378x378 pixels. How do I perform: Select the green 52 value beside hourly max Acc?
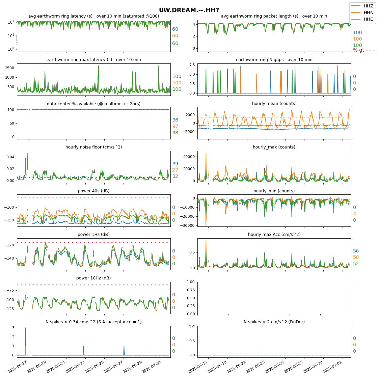click(x=356, y=264)
